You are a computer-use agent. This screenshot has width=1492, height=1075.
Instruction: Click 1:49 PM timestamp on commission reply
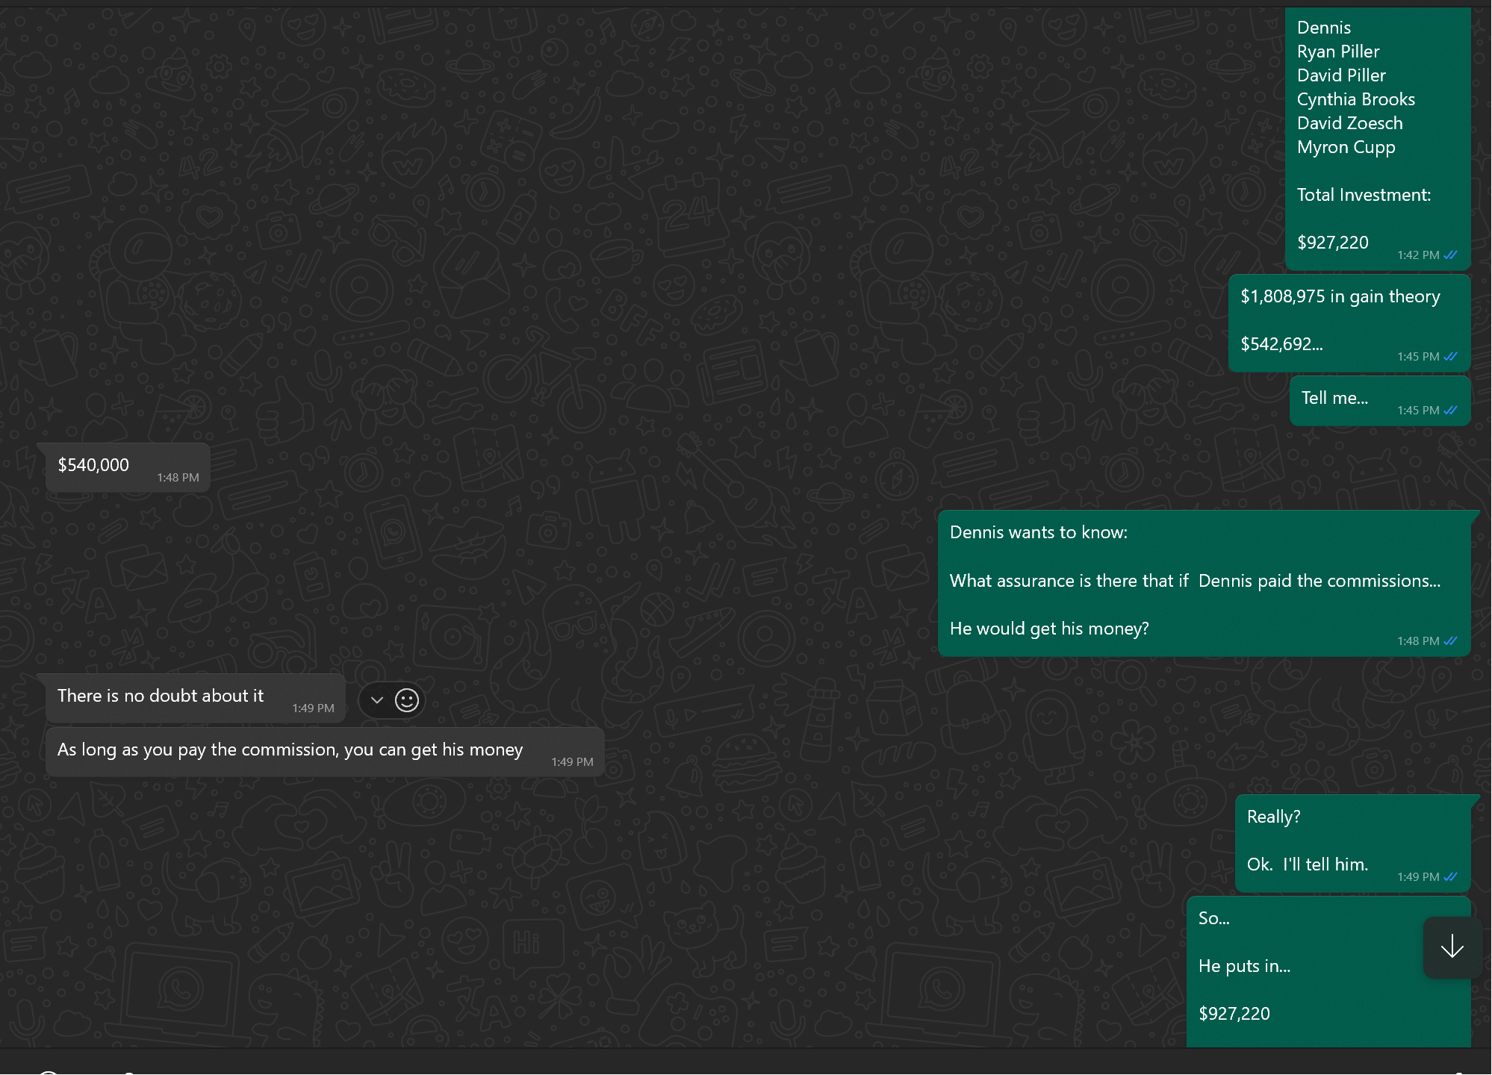(x=572, y=762)
